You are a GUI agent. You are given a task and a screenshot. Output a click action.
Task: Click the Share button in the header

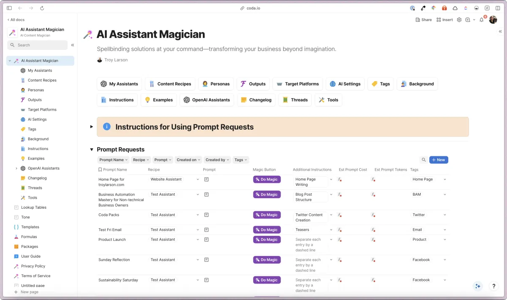[424, 20]
